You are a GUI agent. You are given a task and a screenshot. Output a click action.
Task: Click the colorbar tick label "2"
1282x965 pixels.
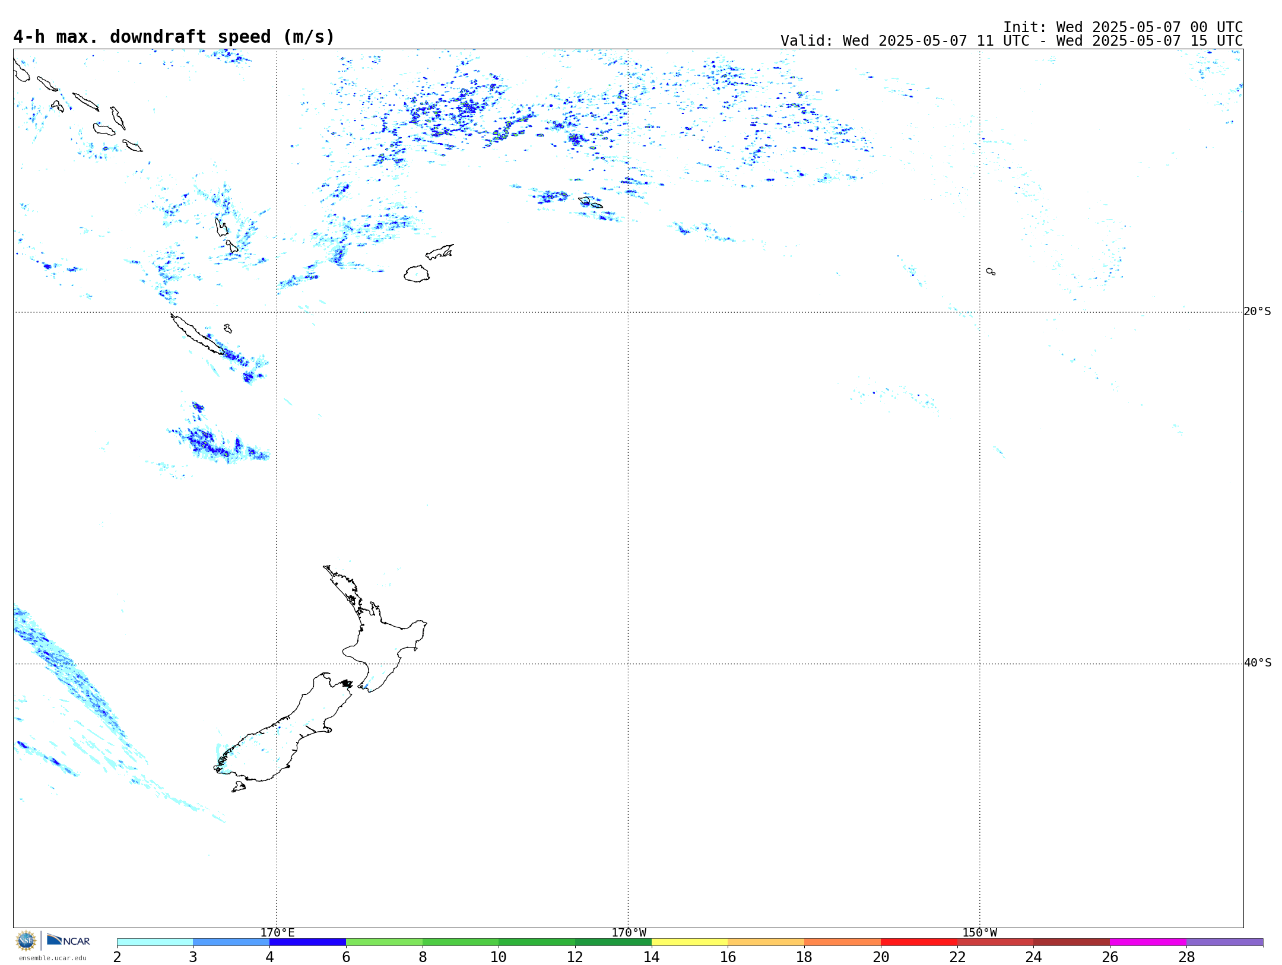[x=117, y=957]
